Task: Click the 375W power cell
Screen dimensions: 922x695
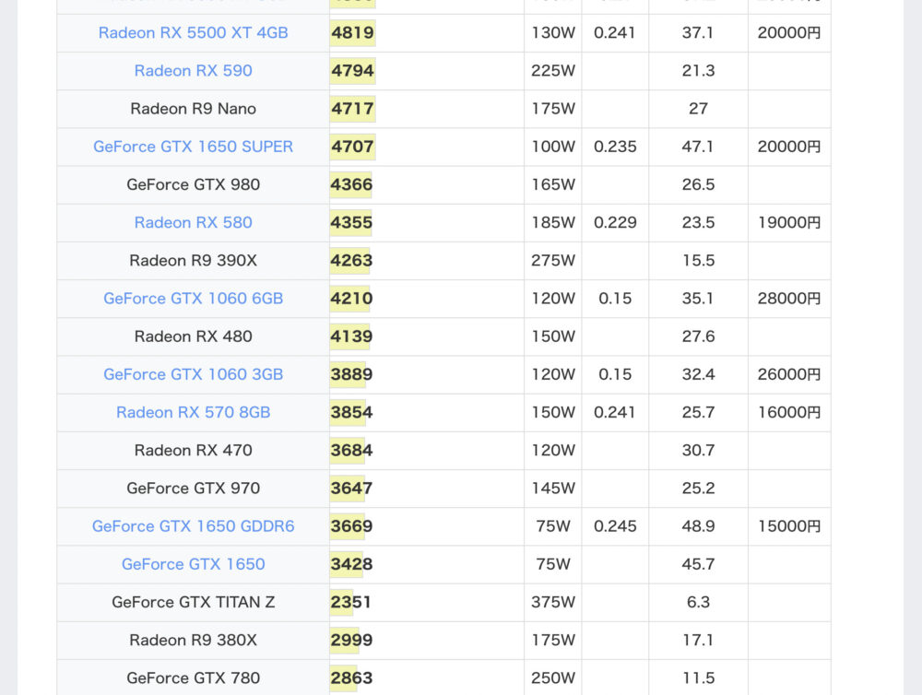Action: pos(552,602)
